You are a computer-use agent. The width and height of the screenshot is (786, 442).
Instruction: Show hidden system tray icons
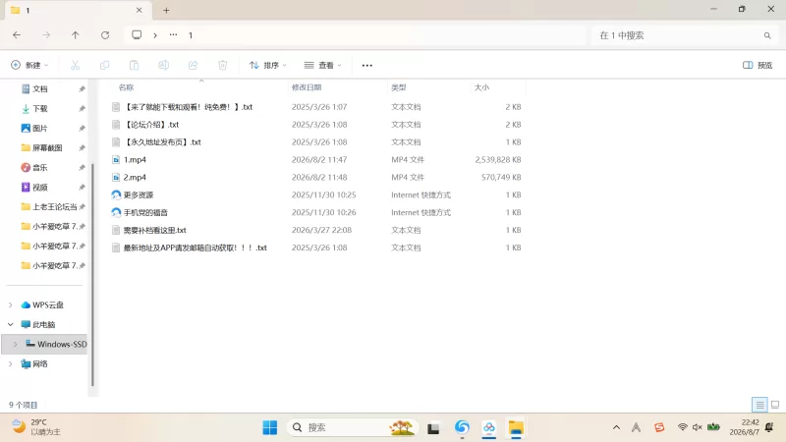coord(616,427)
